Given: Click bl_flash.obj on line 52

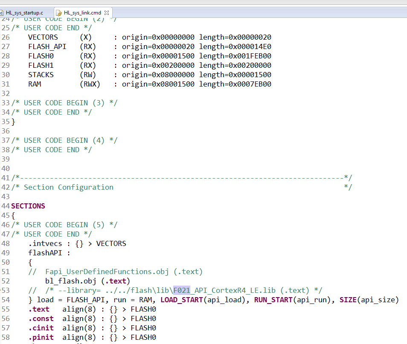Looking at the screenshot, I should coord(70,281).
